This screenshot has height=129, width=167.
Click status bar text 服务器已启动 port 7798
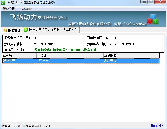(26, 126)
